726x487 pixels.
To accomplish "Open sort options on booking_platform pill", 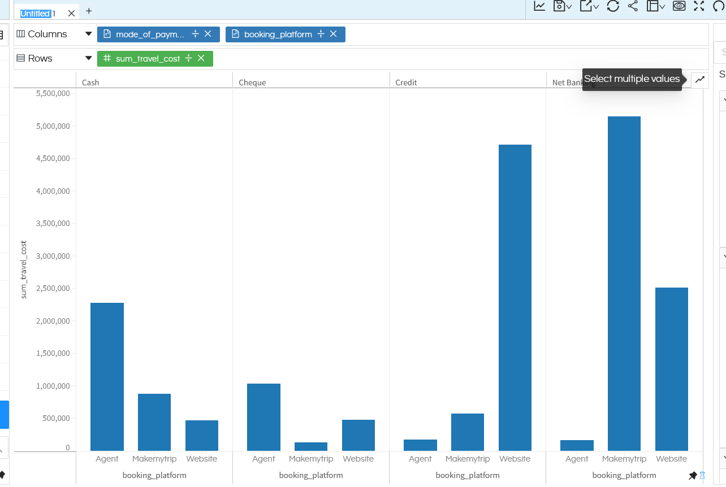I will point(321,34).
